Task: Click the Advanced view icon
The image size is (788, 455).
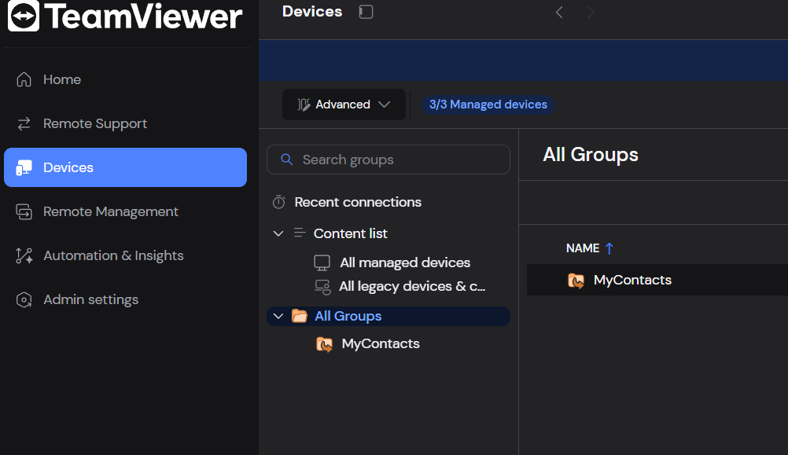Action: pyautogui.click(x=304, y=105)
